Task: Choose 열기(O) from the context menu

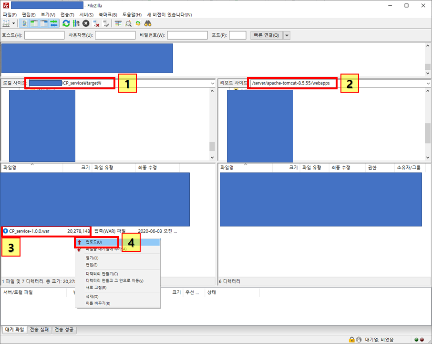Action: coord(118,258)
